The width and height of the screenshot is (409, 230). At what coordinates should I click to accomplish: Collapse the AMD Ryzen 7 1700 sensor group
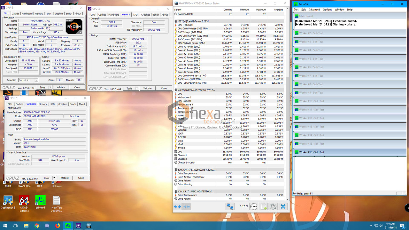(176, 21)
